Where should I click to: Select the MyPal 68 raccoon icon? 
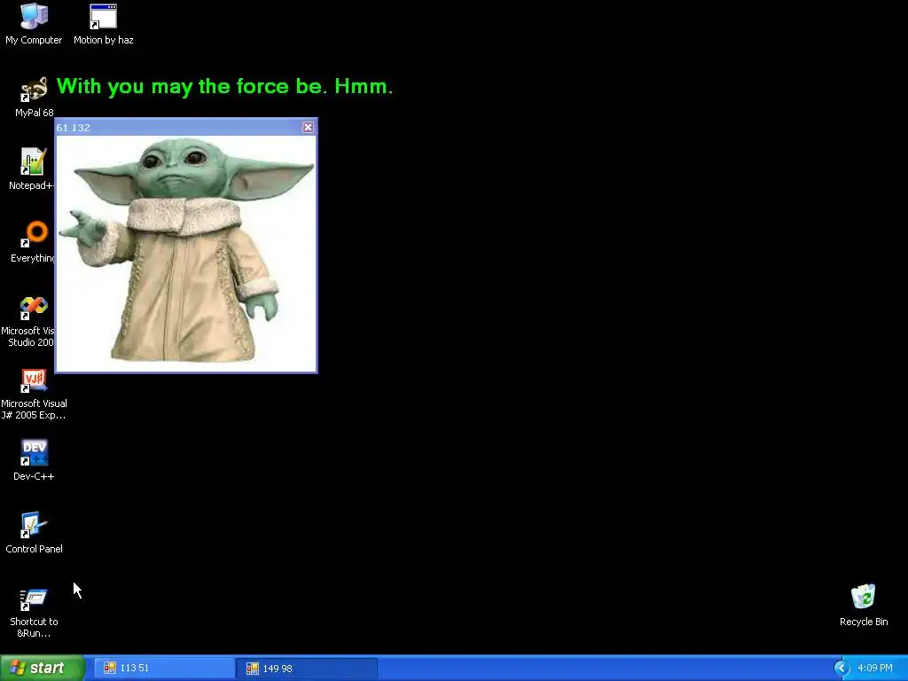click(x=34, y=90)
